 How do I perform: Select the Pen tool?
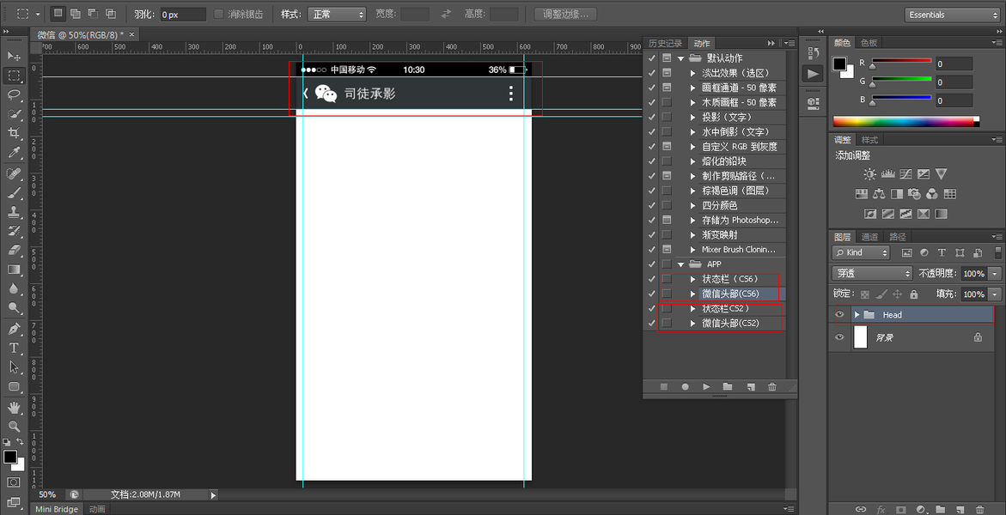pyautogui.click(x=14, y=329)
